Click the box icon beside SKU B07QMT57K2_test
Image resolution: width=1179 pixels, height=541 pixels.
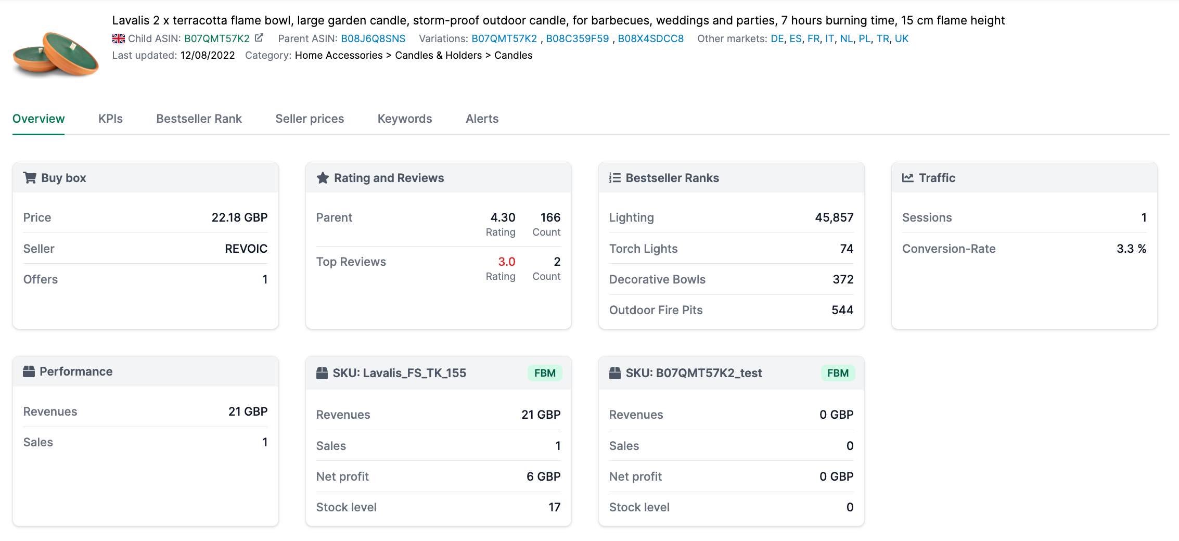click(x=616, y=372)
